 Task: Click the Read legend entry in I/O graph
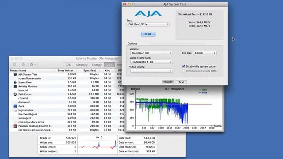[x=203, y=90]
